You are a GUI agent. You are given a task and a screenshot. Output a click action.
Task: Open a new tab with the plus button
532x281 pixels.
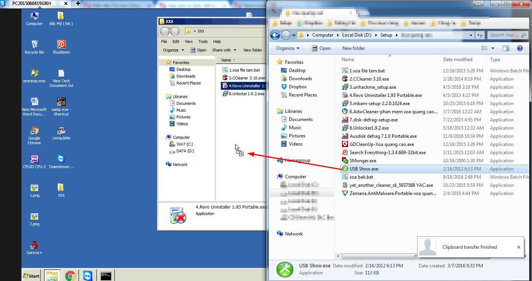[78, 4]
